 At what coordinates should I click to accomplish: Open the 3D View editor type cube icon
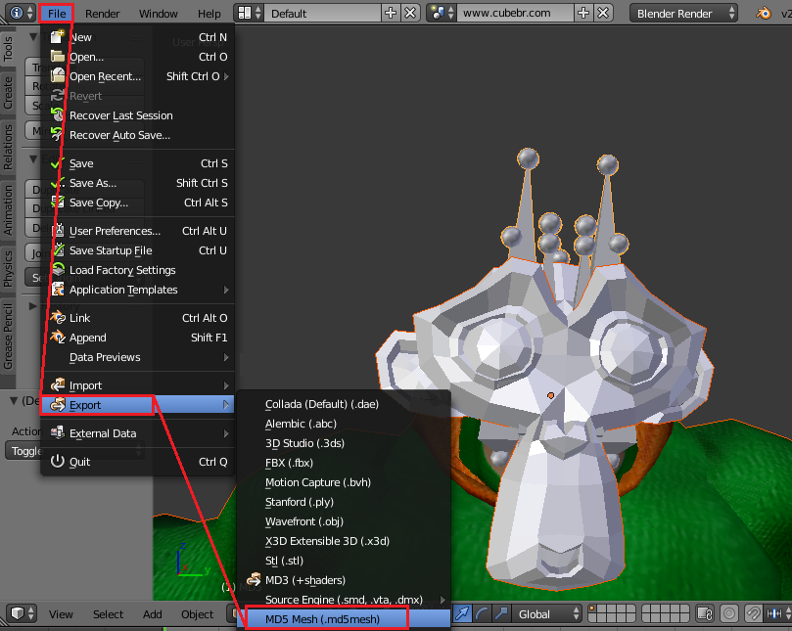click(x=23, y=613)
